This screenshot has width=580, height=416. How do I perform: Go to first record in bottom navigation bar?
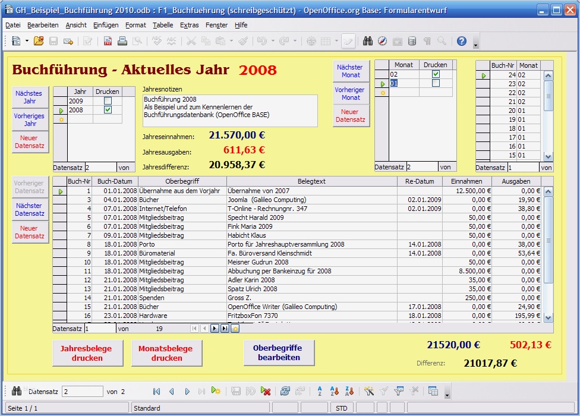coord(156,391)
